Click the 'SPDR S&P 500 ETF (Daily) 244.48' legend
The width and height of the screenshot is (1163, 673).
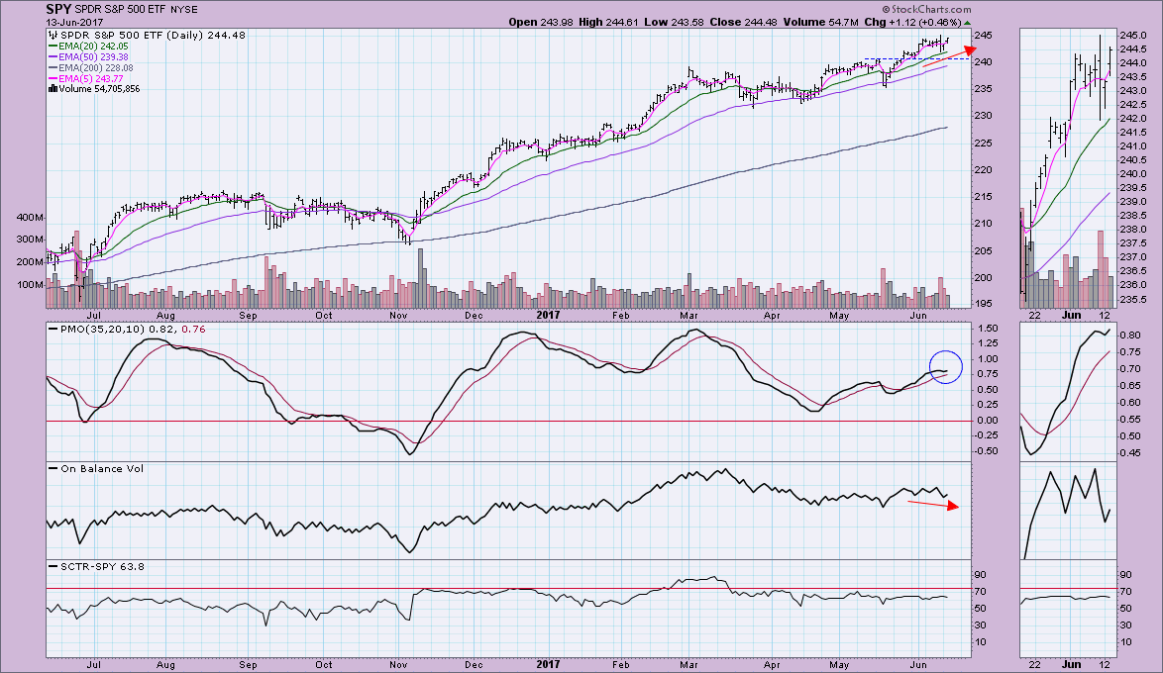[x=153, y=35]
